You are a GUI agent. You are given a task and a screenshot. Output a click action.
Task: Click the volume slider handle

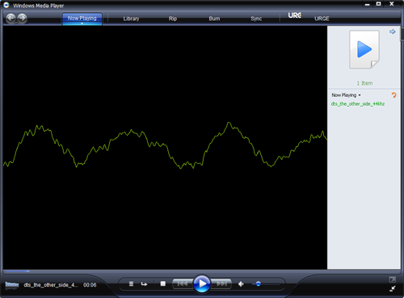pyautogui.click(x=259, y=283)
